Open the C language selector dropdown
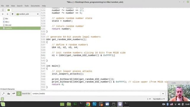Image resolution: width=190 pixels, height=107 pixels. pyautogui.click(x=149, y=99)
